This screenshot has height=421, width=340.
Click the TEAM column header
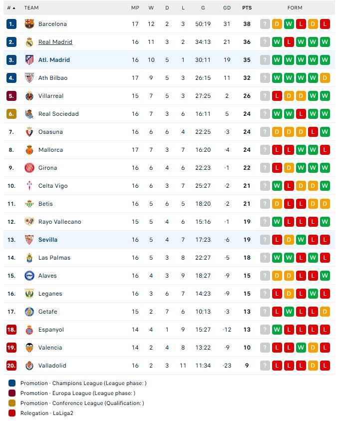coord(31,8)
